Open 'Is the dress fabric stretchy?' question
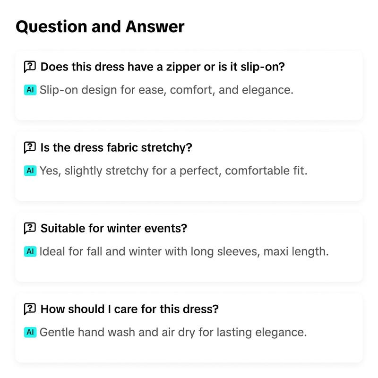The width and height of the screenshot is (378, 378). click(116, 147)
